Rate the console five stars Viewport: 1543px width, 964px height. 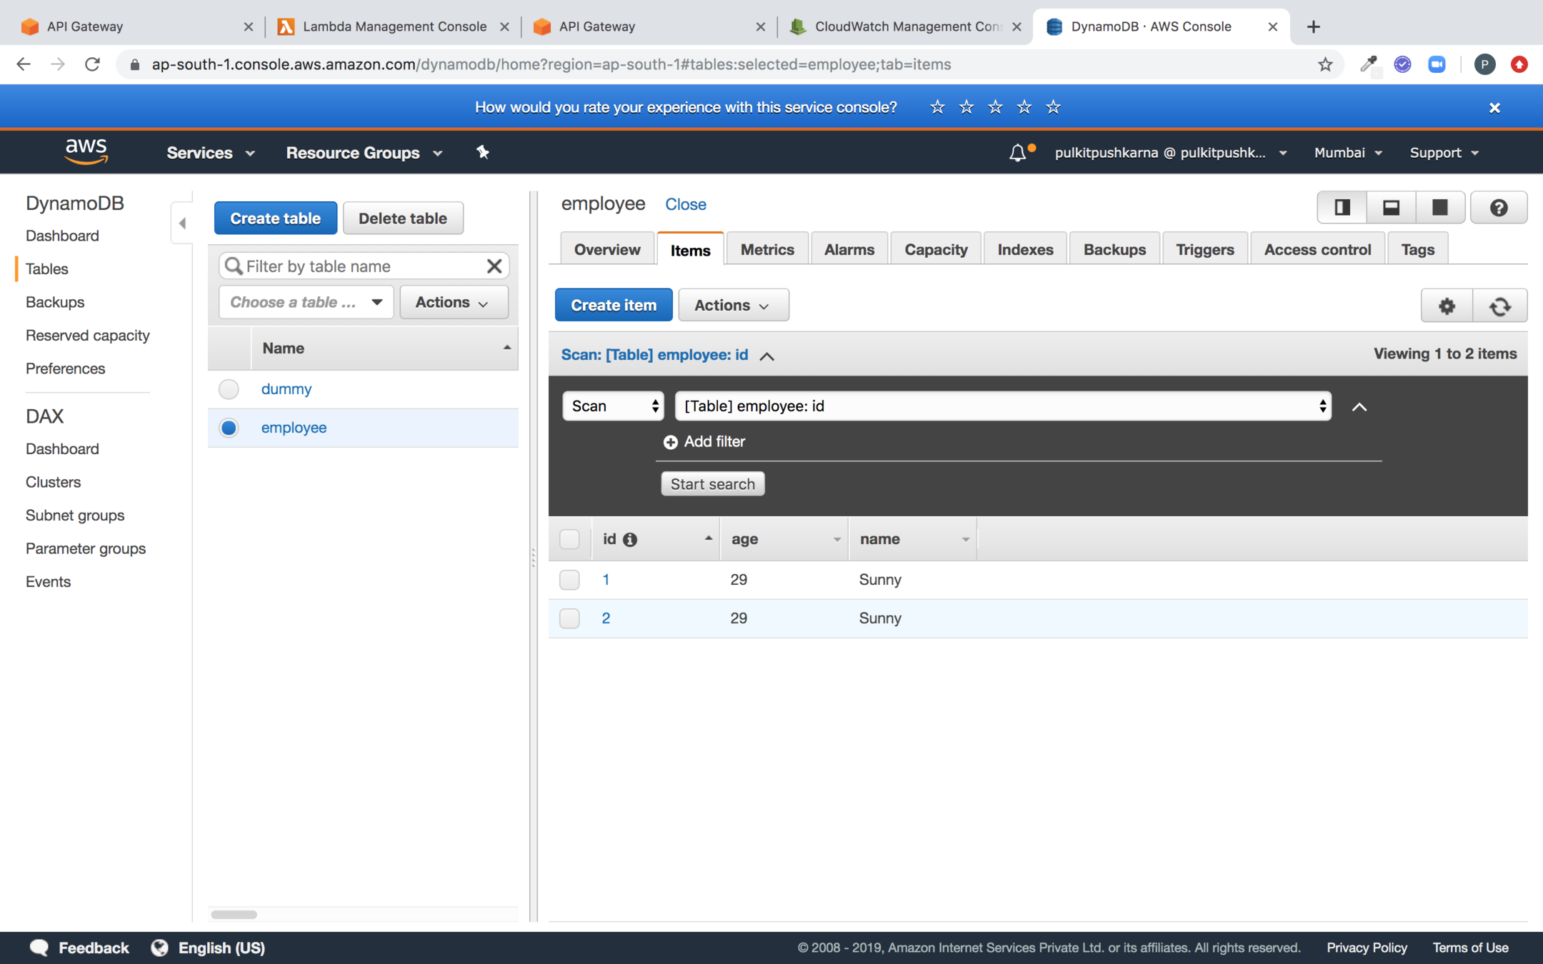[x=1053, y=107]
